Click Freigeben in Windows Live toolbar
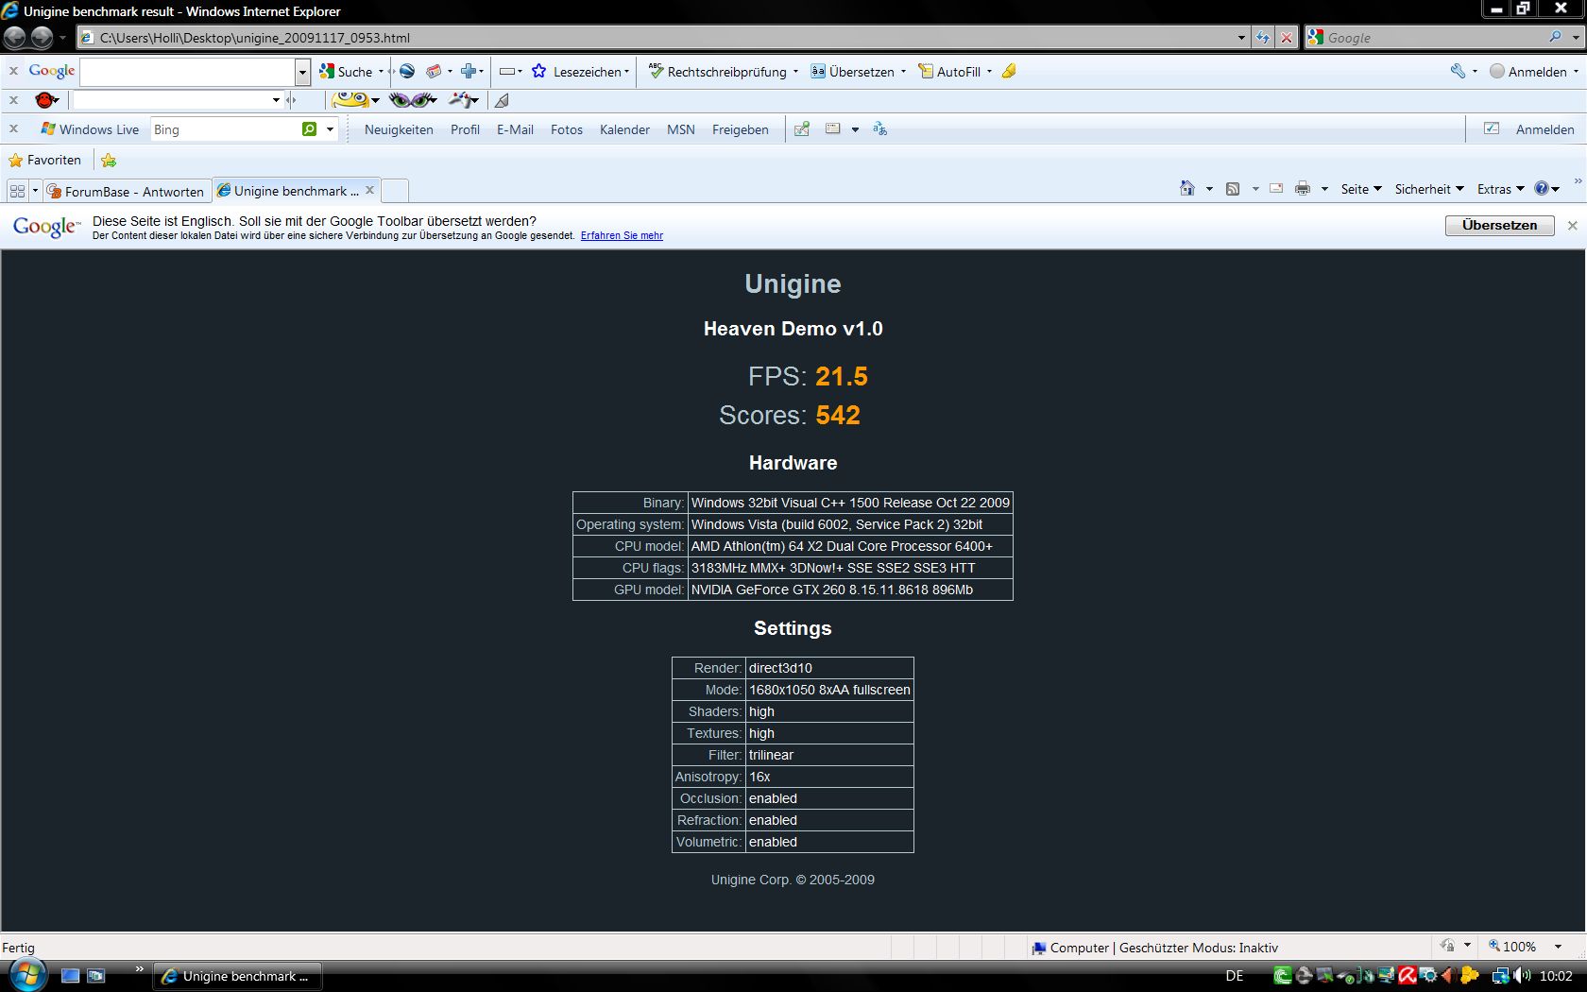This screenshot has height=992, width=1587. pyautogui.click(x=740, y=129)
